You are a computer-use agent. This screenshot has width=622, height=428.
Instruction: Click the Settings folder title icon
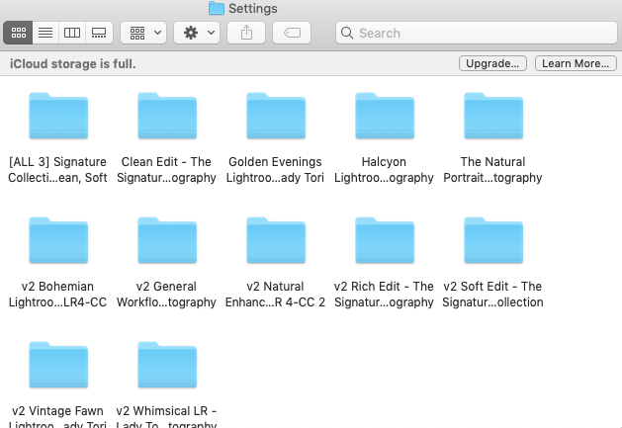(217, 8)
